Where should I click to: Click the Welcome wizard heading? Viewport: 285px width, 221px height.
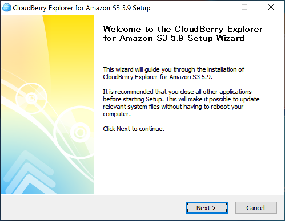[x=183, y=34]
